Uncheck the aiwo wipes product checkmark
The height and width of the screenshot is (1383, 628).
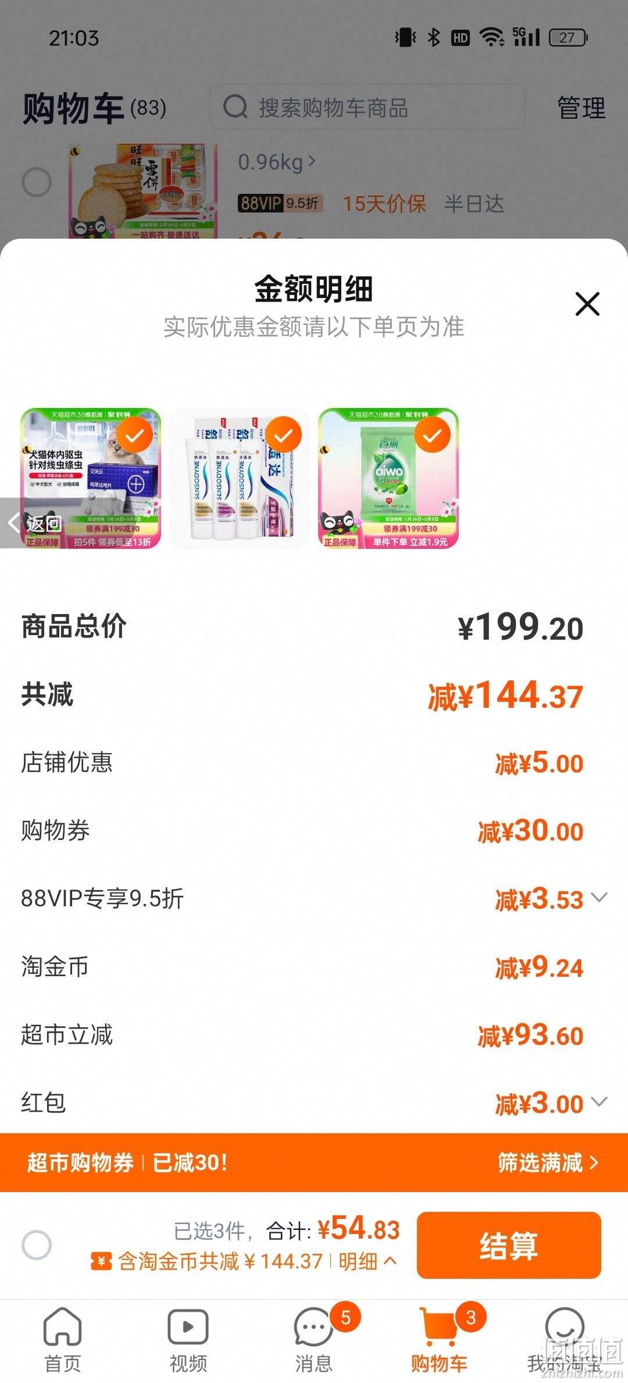(433, 434)
